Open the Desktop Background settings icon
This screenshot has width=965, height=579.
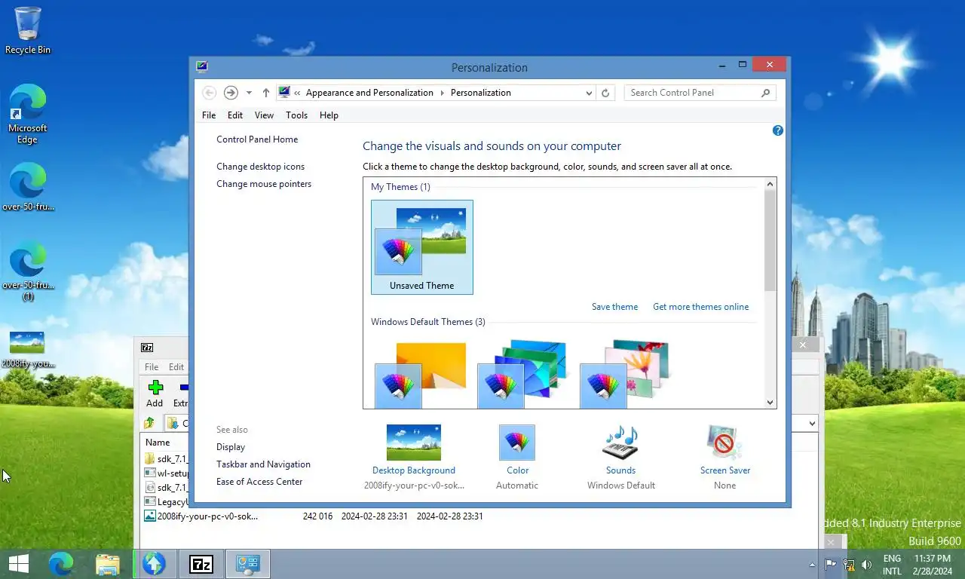413,443
